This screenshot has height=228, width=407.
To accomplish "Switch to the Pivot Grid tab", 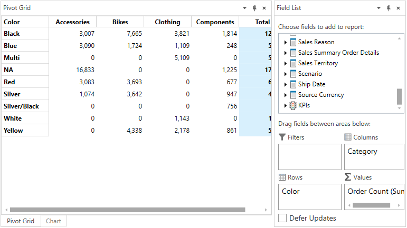I will [21, 221].
